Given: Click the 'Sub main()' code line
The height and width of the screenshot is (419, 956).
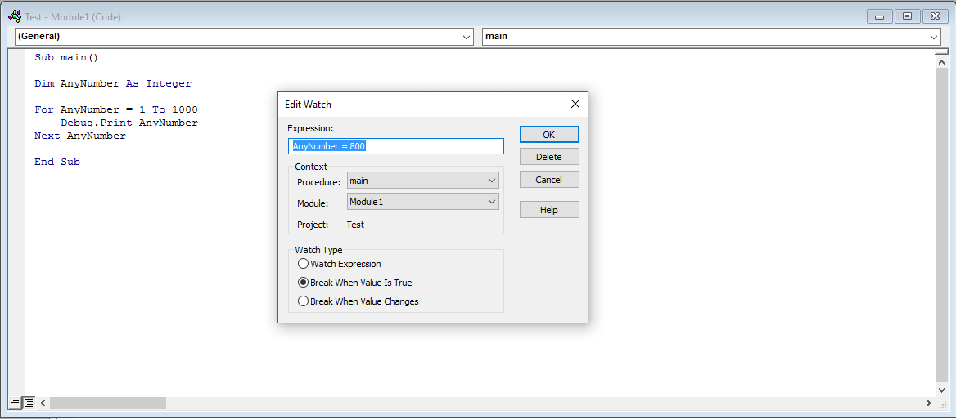Looking at the screenshot, I should click(66, 58).
